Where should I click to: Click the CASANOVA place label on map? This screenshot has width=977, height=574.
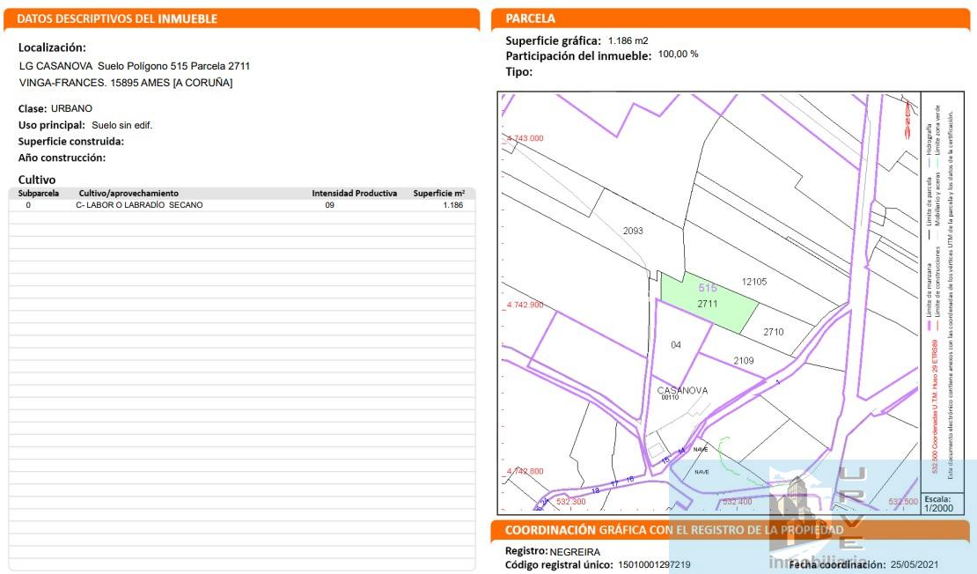pos(682,390)
